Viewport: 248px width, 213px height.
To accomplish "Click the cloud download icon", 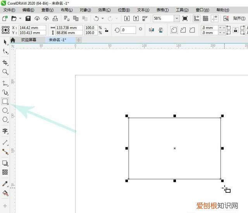I will (x=37, y=18).
